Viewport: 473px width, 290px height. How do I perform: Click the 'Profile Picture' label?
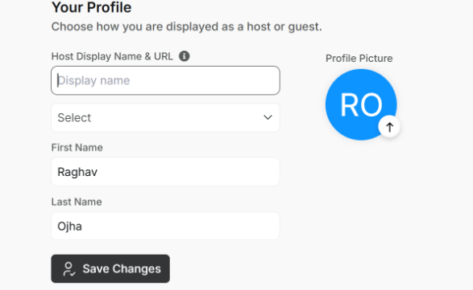point(359,59)
